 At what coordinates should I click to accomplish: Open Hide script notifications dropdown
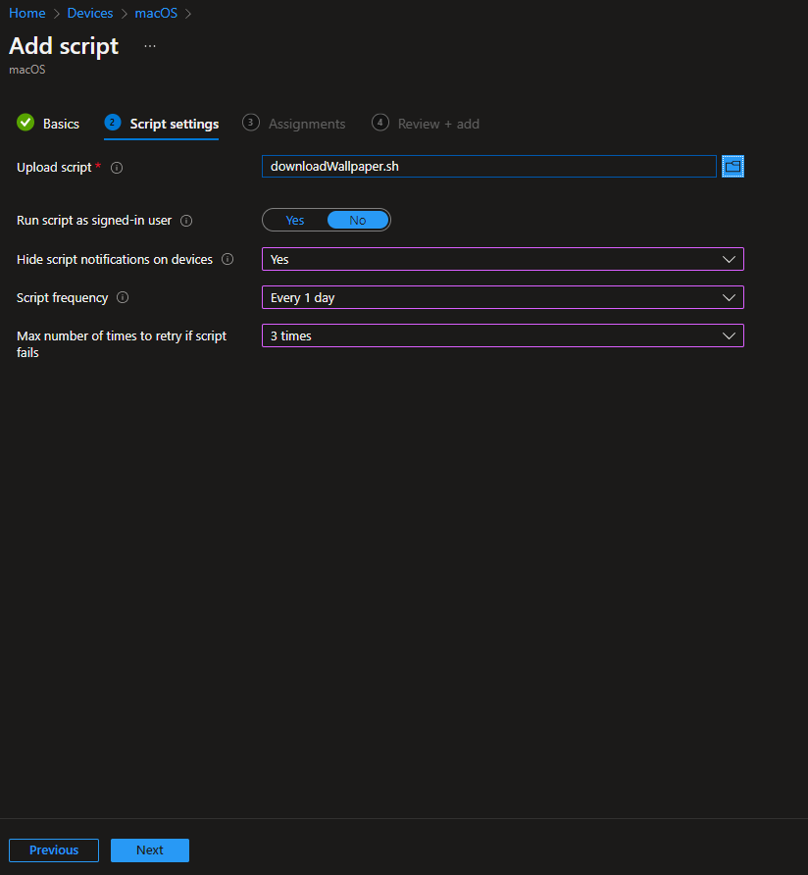503,259
